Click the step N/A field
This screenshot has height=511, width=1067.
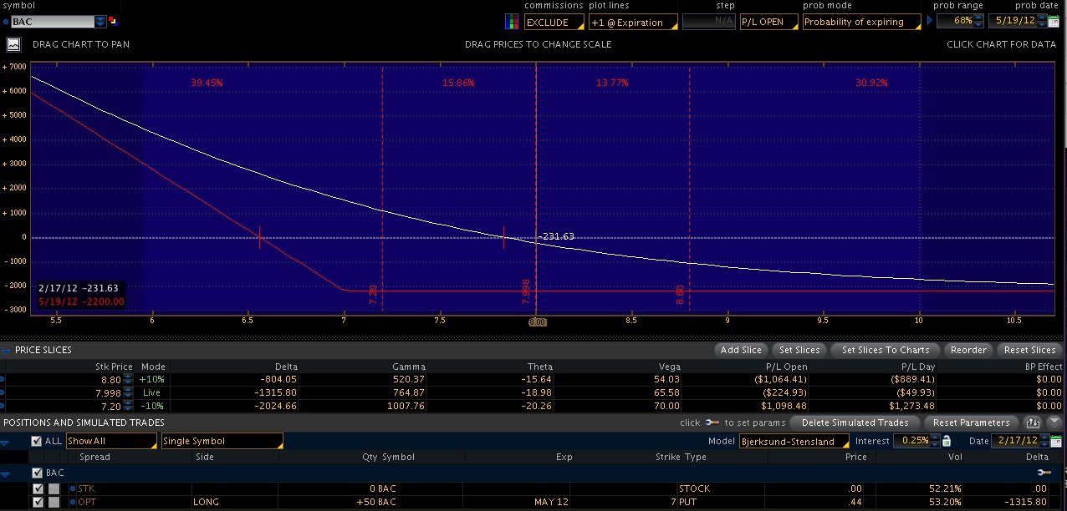click(709, 23)
